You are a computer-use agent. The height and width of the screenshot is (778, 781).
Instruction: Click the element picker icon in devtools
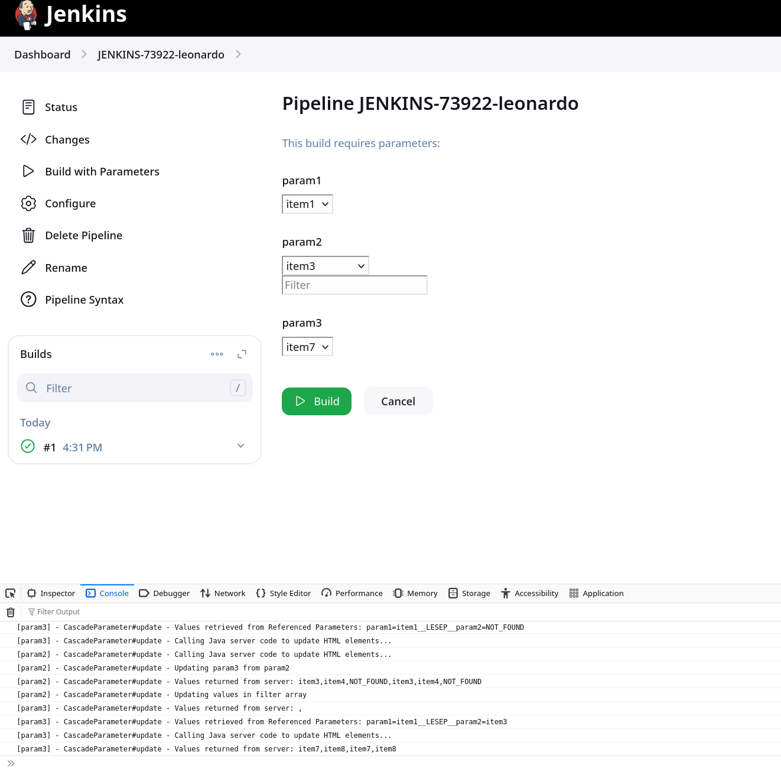point(11,593)
